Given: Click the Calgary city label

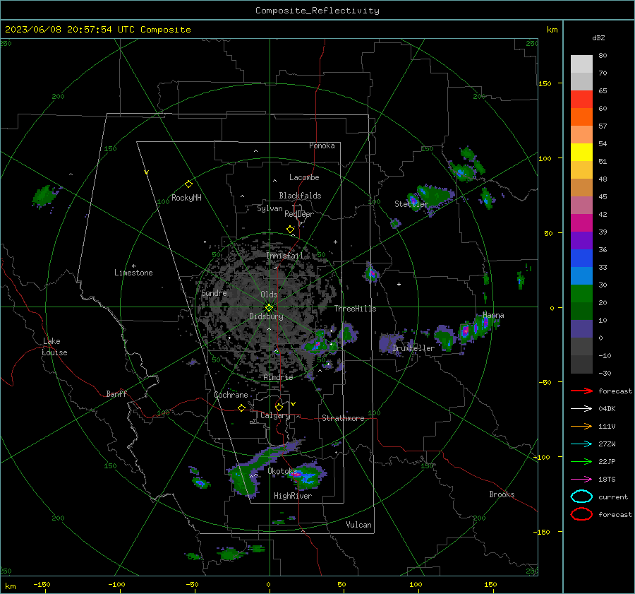Looking at the screenshot, I should coord(275,415).
